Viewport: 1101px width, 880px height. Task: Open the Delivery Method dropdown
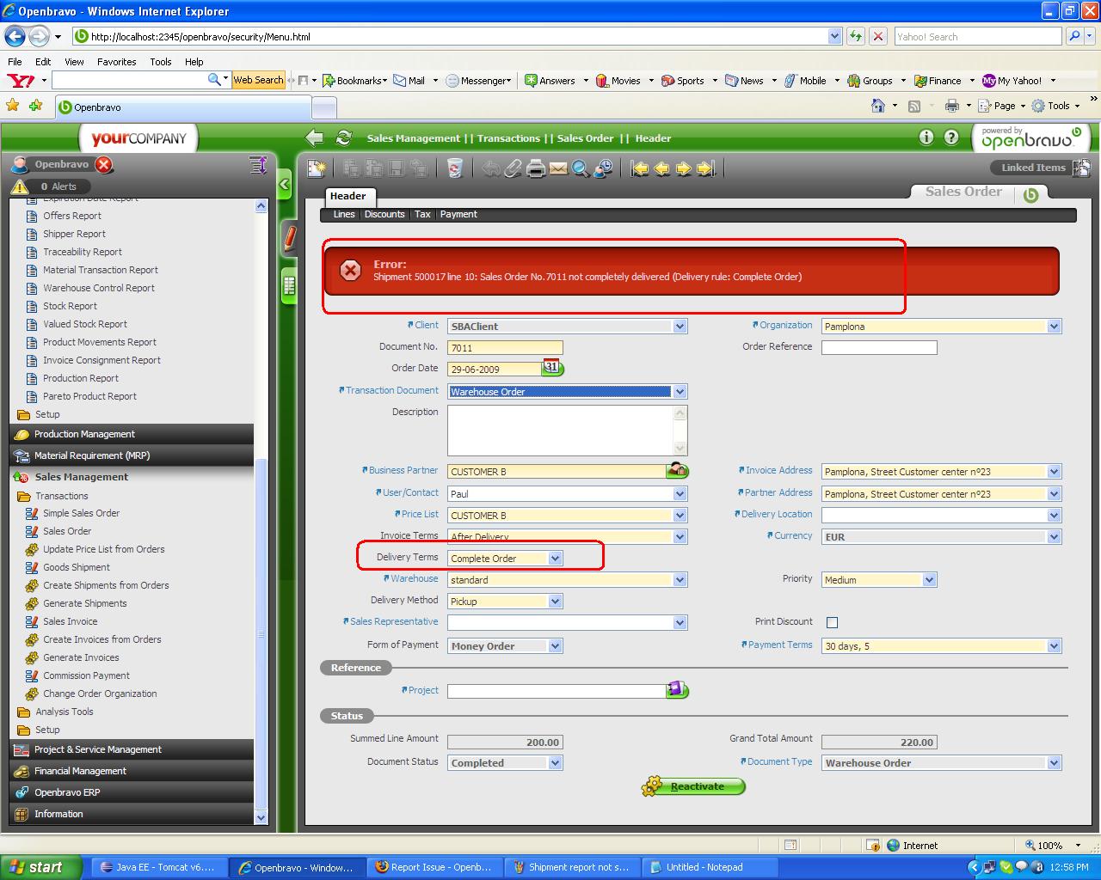555,602
